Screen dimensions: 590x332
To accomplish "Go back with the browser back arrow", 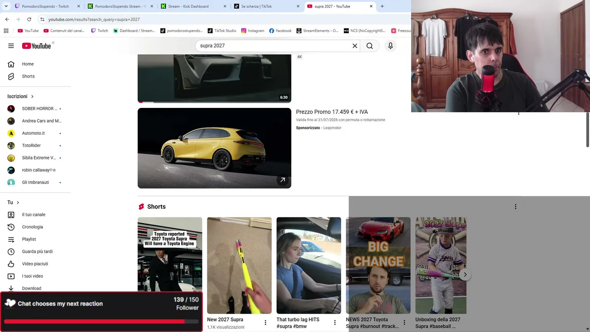I will [x=7, y=19].
